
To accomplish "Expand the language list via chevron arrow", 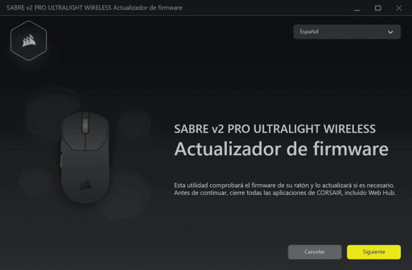I will pyautogui.click(x=391, y=32).
